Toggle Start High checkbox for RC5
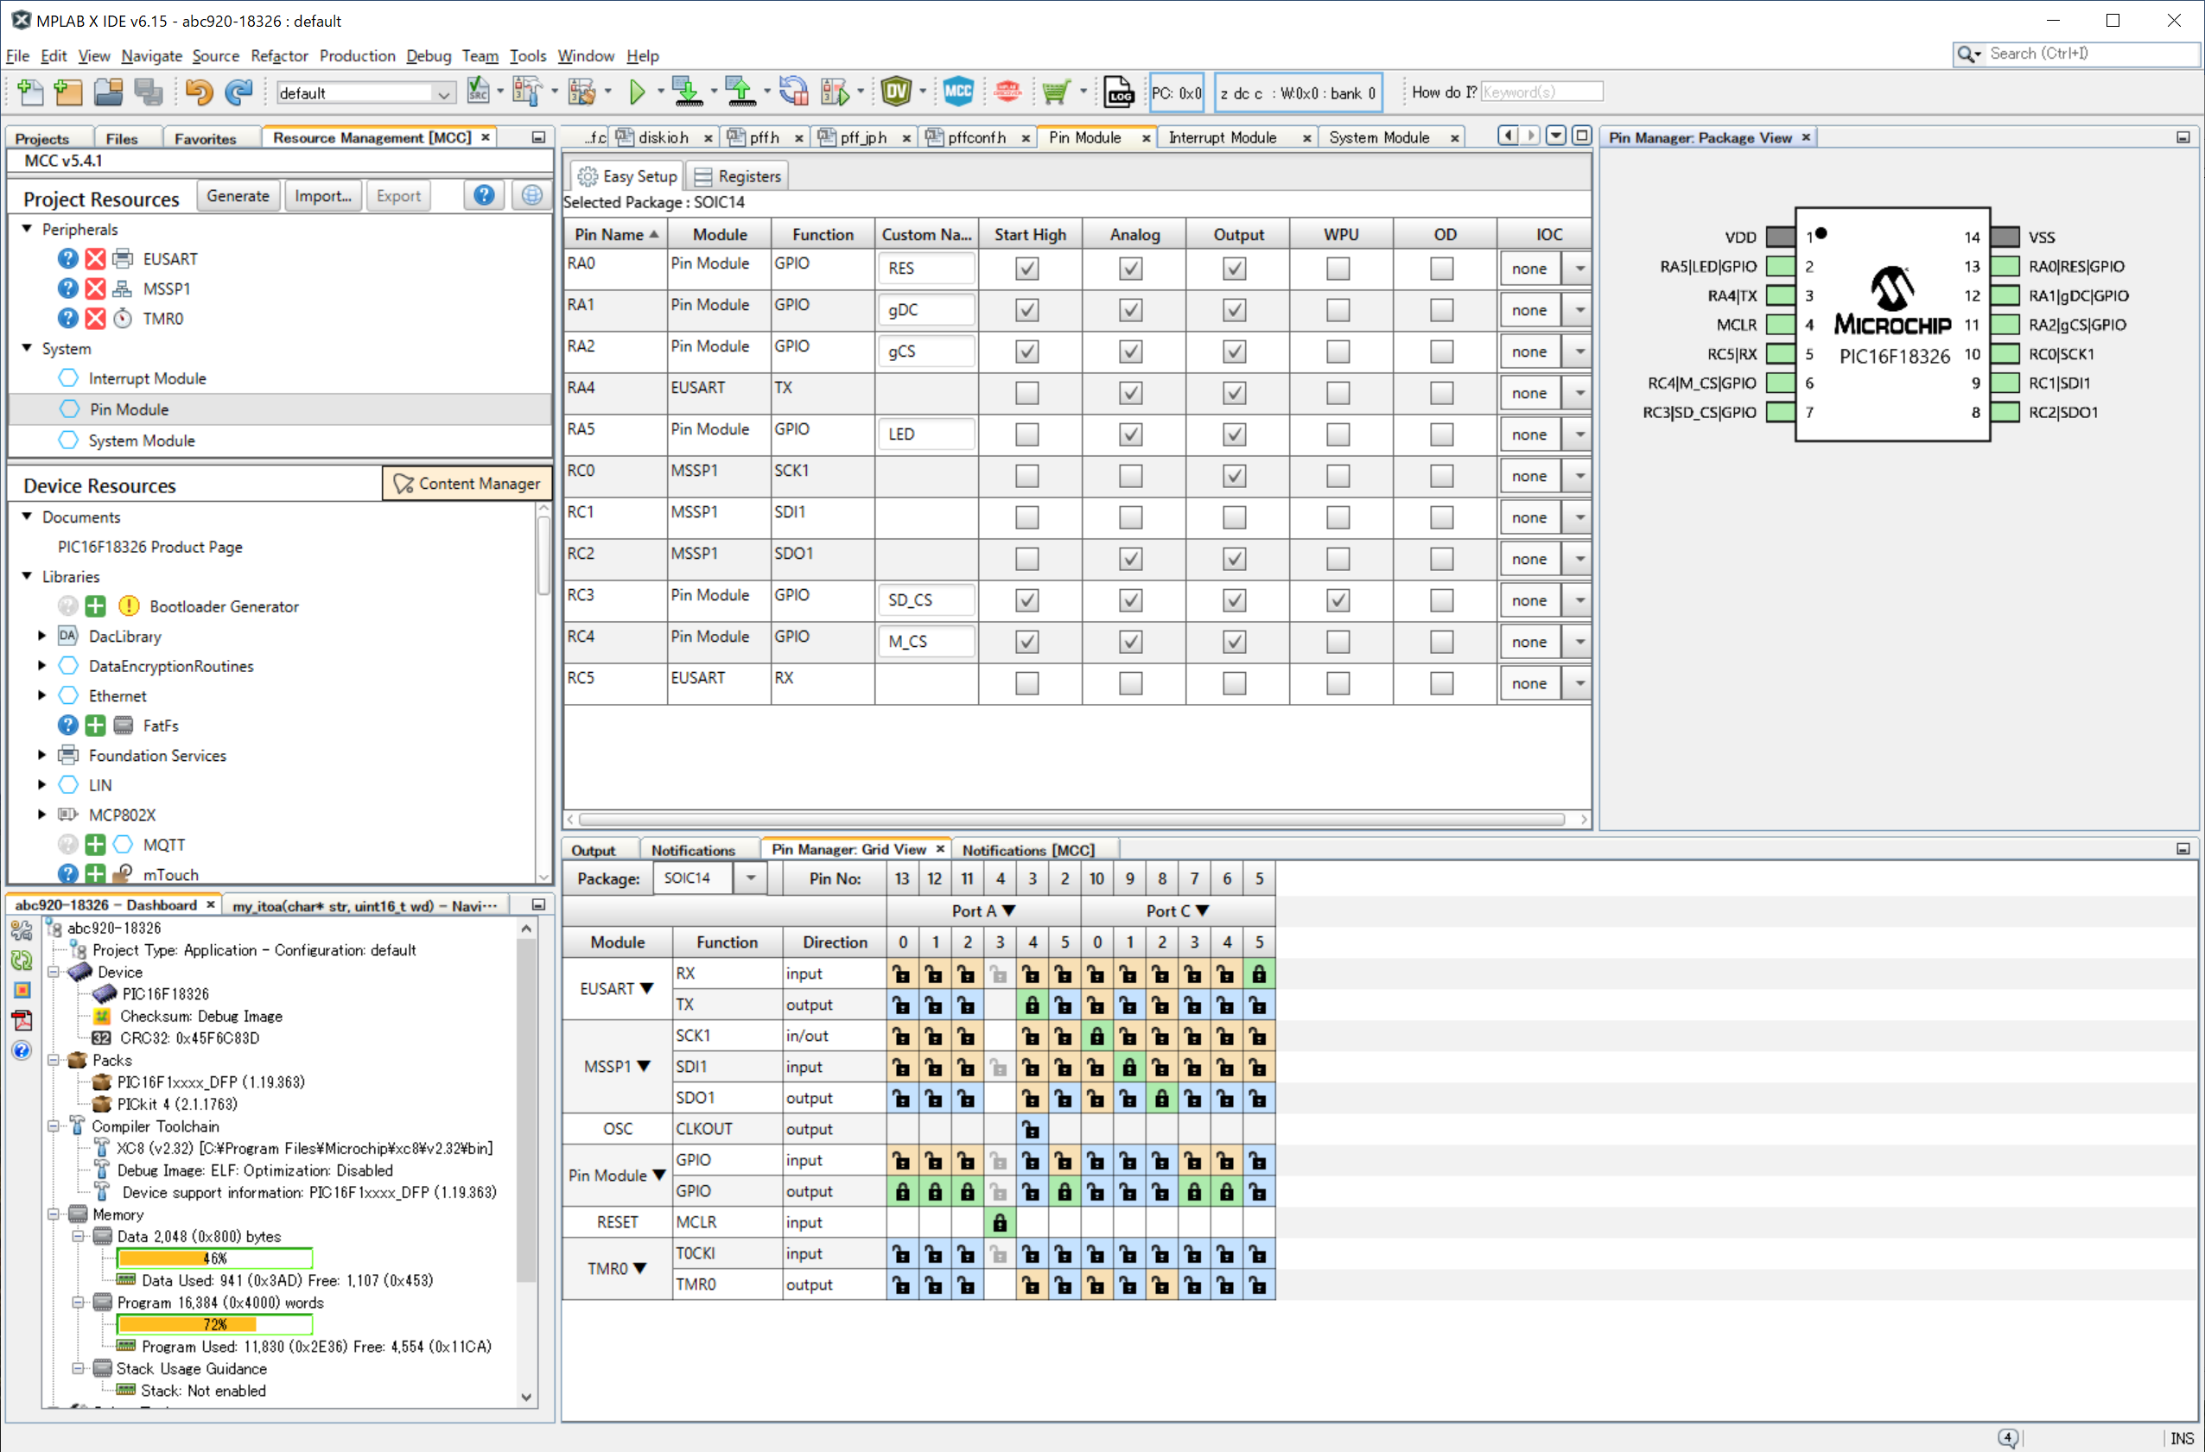Image resolution: width=2205 pixels, height=1452 pixels. [x=1026, y=683]
